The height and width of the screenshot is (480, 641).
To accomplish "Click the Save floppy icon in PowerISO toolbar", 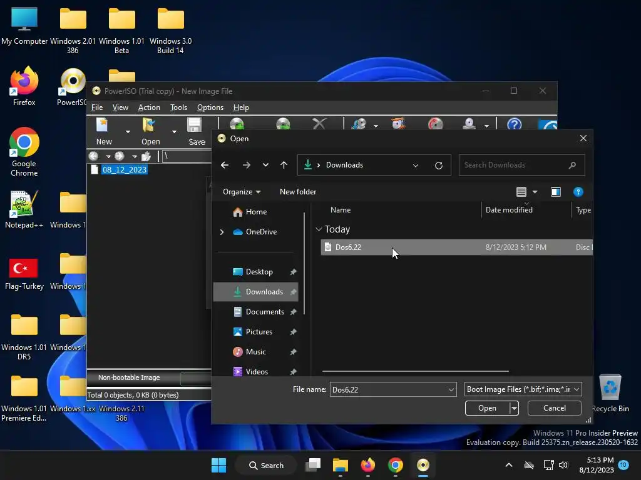I will (194, 125).
